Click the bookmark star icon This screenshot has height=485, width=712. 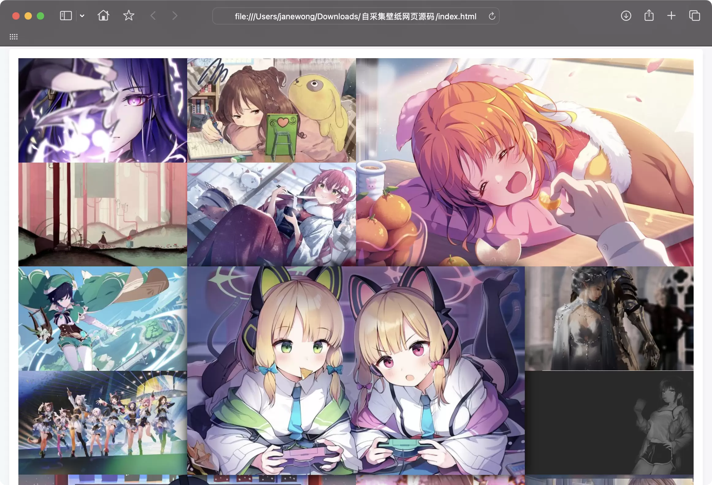coord(129,16)
